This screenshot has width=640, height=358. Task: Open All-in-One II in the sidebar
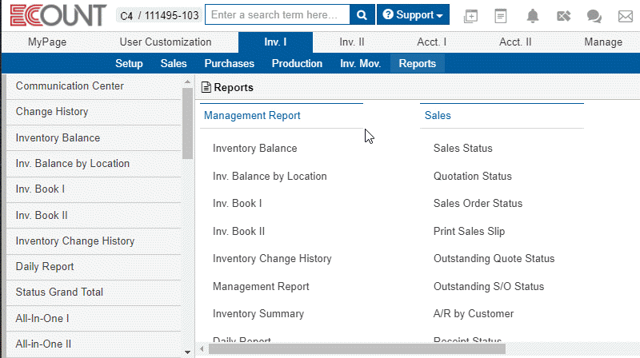tap(94, 344)
